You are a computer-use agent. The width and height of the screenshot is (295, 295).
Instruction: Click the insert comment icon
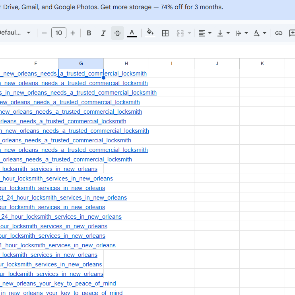[291, 33]
